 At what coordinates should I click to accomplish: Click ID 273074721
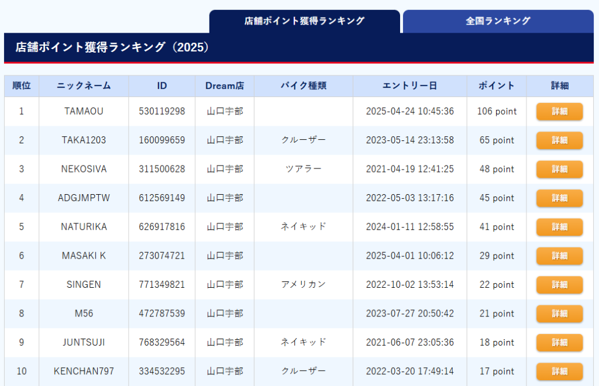(162, 256)
